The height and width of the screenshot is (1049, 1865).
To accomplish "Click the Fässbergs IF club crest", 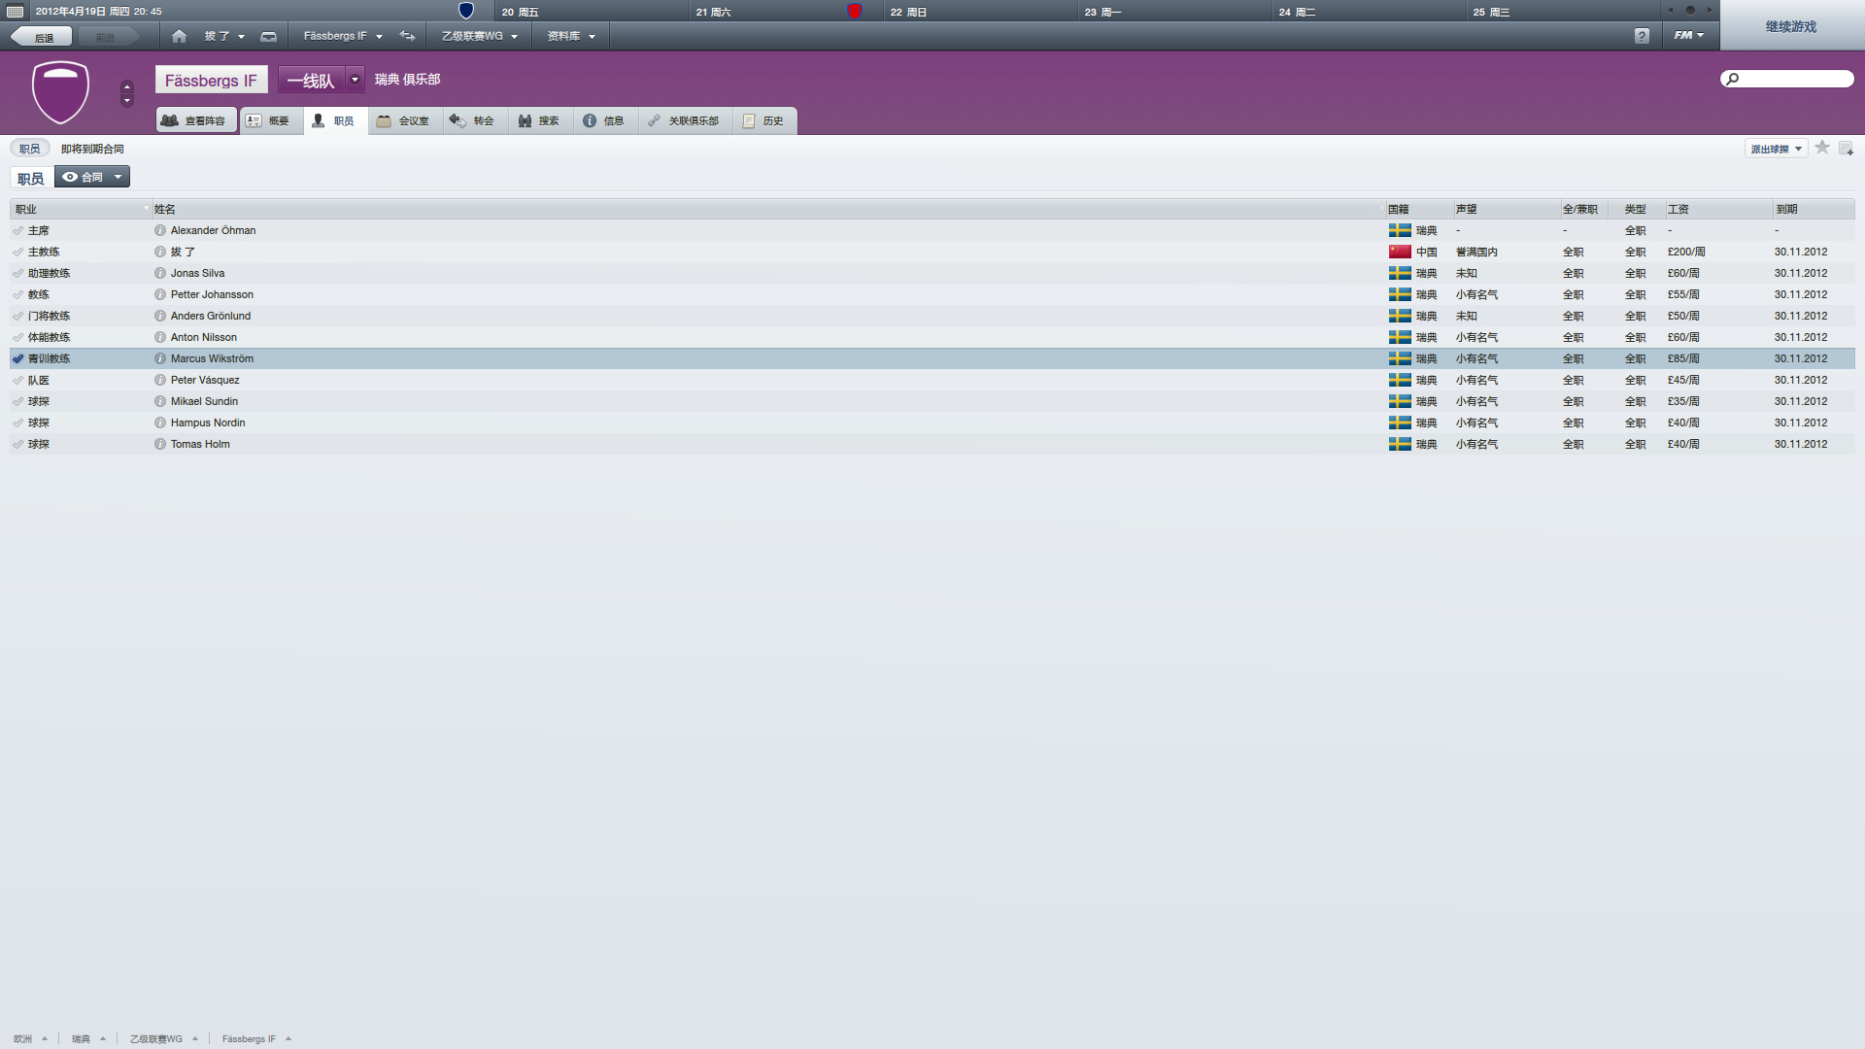I will click(x=60, y=92).
